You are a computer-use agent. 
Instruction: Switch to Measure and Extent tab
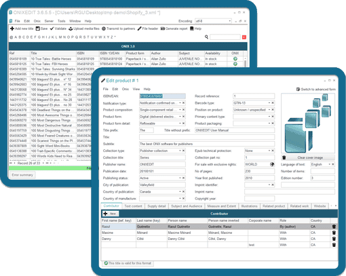pos(222,206)
